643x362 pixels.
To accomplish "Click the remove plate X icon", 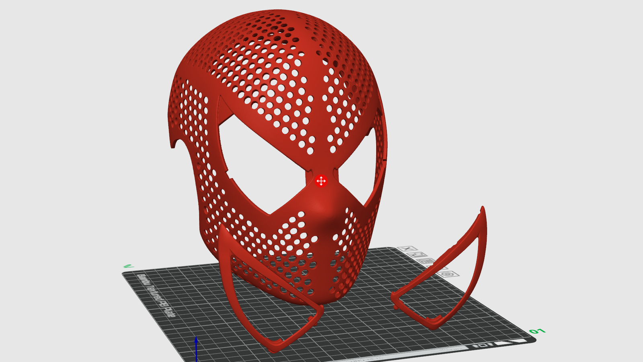I will [407, 249].
